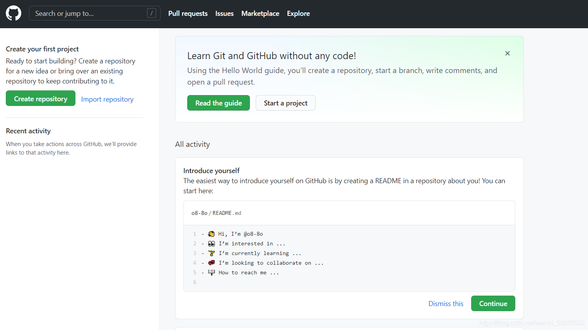Image resolution: width=588 pixels, height=330 pixels.
Task: Click the 'Create your first project' heading
Action: [42, 49]
